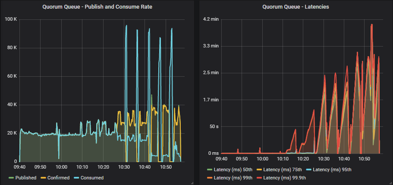The image size is (393, 185).
Task: Isolate the Consumed series via legend label
Action: (91, 178)
